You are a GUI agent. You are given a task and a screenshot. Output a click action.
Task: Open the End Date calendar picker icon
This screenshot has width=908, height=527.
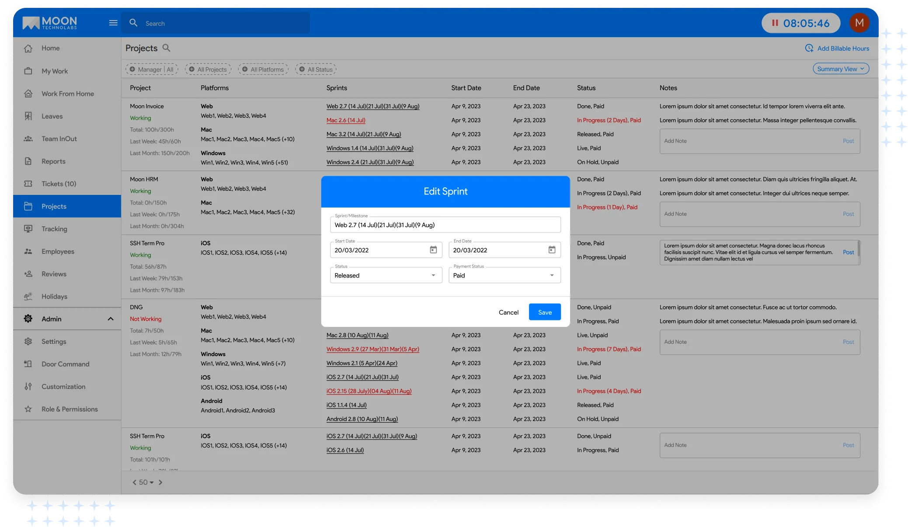552,250
